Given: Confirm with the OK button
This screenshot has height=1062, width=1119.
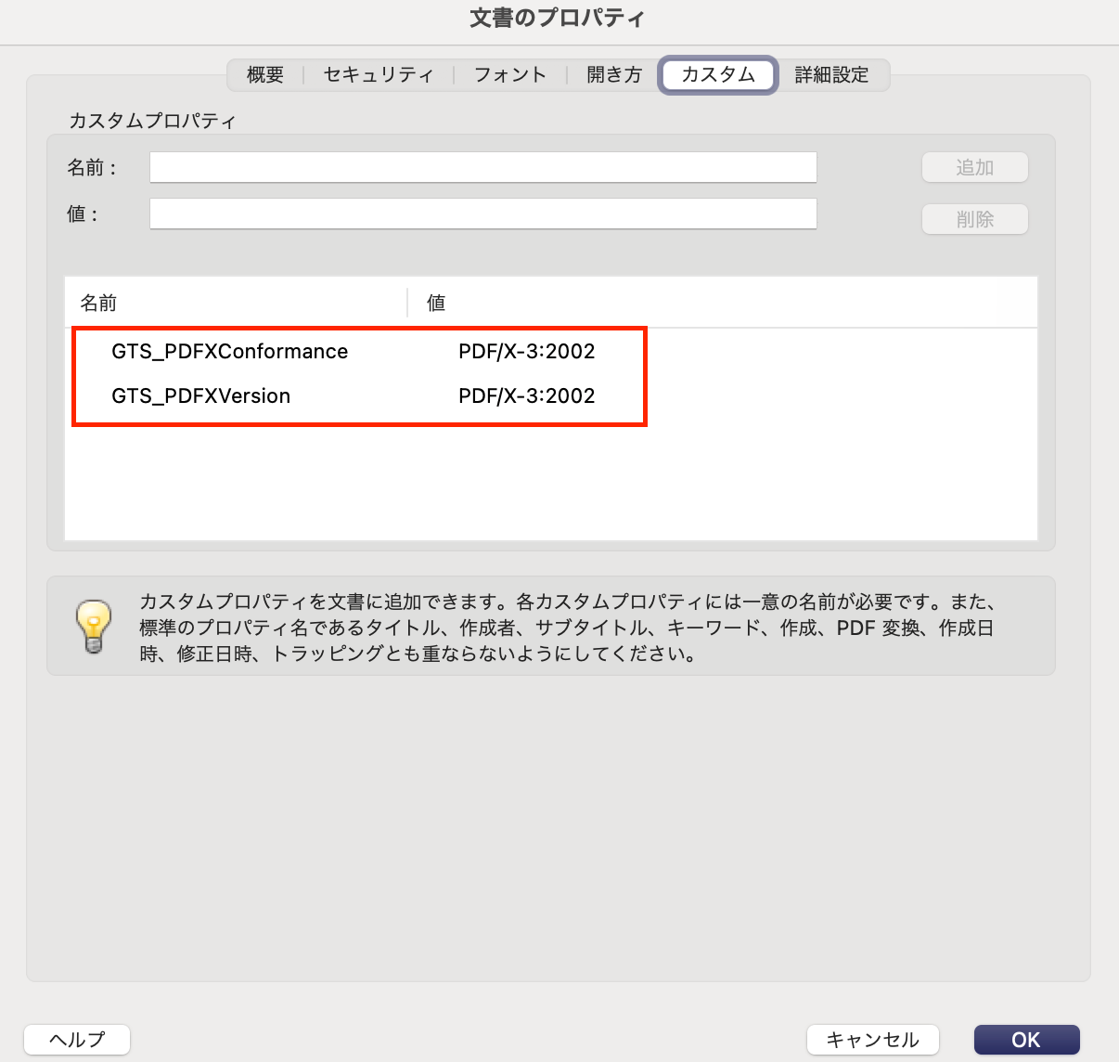Looking at the screenshot, I should (1026, 1040).
